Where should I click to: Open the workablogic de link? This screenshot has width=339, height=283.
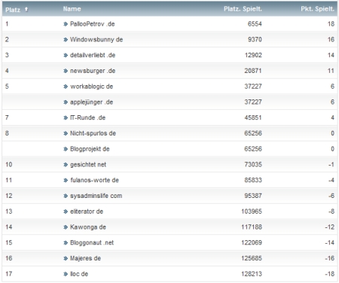[x=91, y=87]
